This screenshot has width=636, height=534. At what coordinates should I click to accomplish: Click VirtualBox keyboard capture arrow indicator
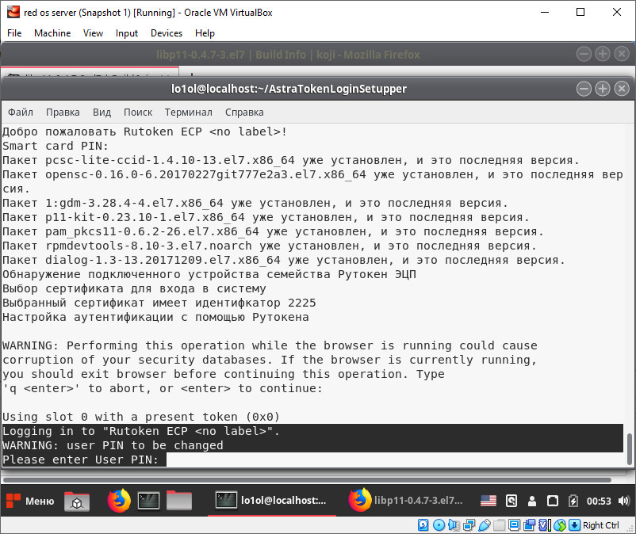(574, 525)
